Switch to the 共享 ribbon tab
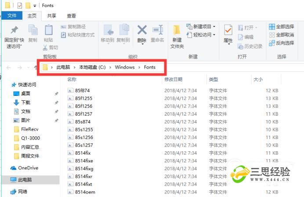 click(51, 16)
